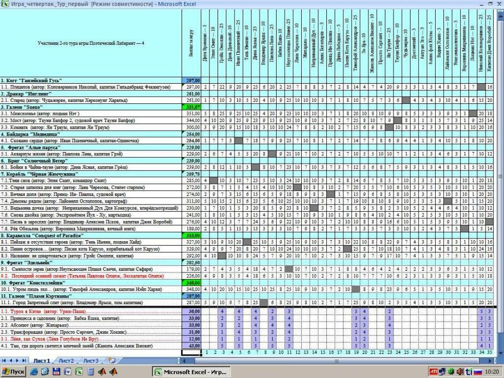Switch language via the Russian flag icon
The width and height of the screenshot is (504, 378).
pos(478,371)
